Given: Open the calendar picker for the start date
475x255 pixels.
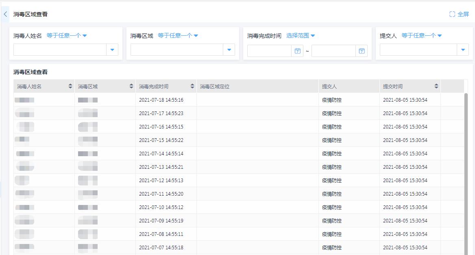Looking at the screenshot, I should [297, 50].
